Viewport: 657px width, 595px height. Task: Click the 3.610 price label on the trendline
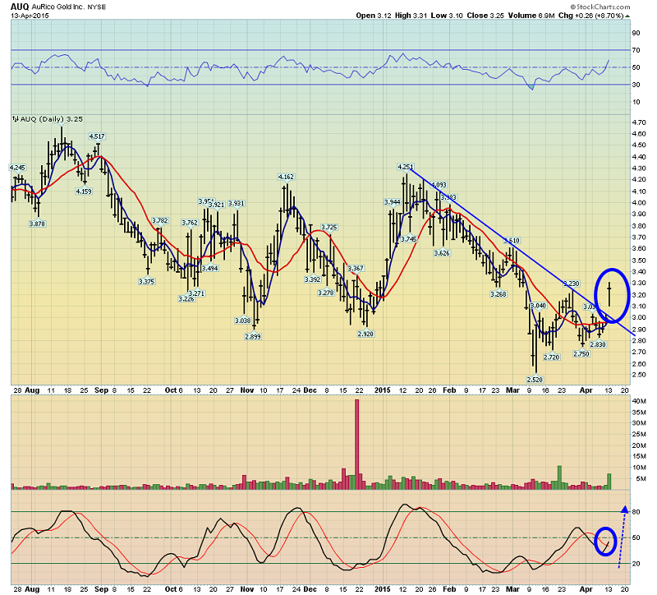(511, 240)
